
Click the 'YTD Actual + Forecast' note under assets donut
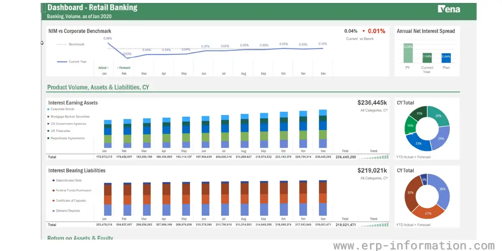pos(413,157)
